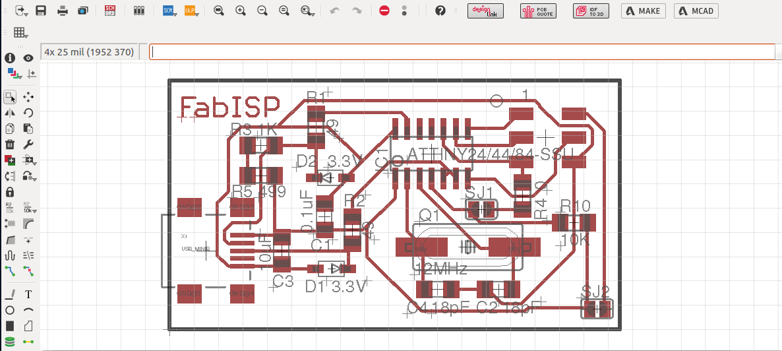Select the Add part tool
Screen dimensions: 782x351
point(9,160)
